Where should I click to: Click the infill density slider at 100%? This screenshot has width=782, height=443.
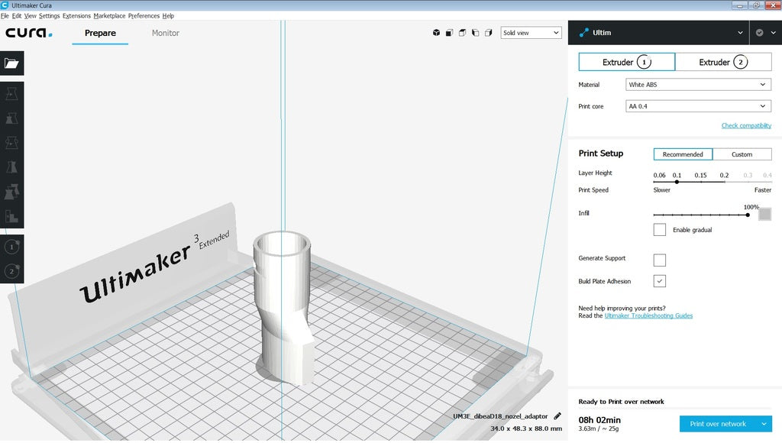tap(748, 215)
